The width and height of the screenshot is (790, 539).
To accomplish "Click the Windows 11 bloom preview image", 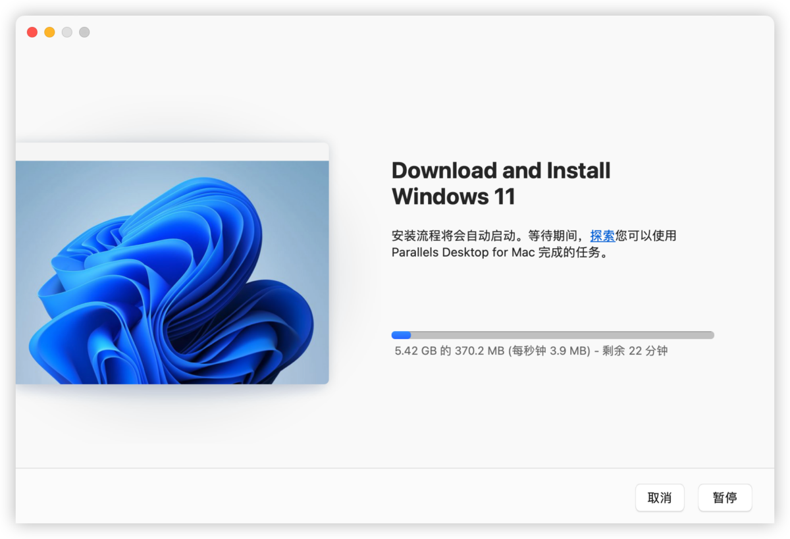I will point(172,272).
